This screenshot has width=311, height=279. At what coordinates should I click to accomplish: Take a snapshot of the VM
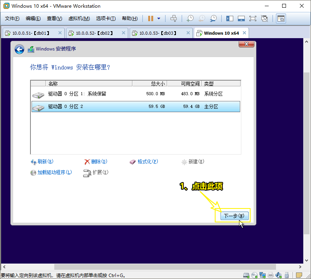[190, 18]
